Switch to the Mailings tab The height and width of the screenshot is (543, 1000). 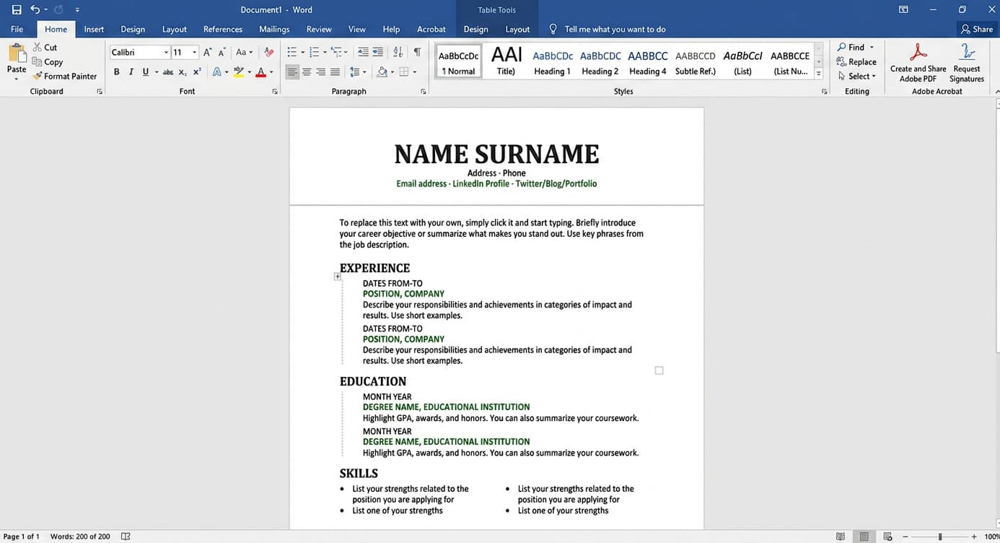(274, 29)
